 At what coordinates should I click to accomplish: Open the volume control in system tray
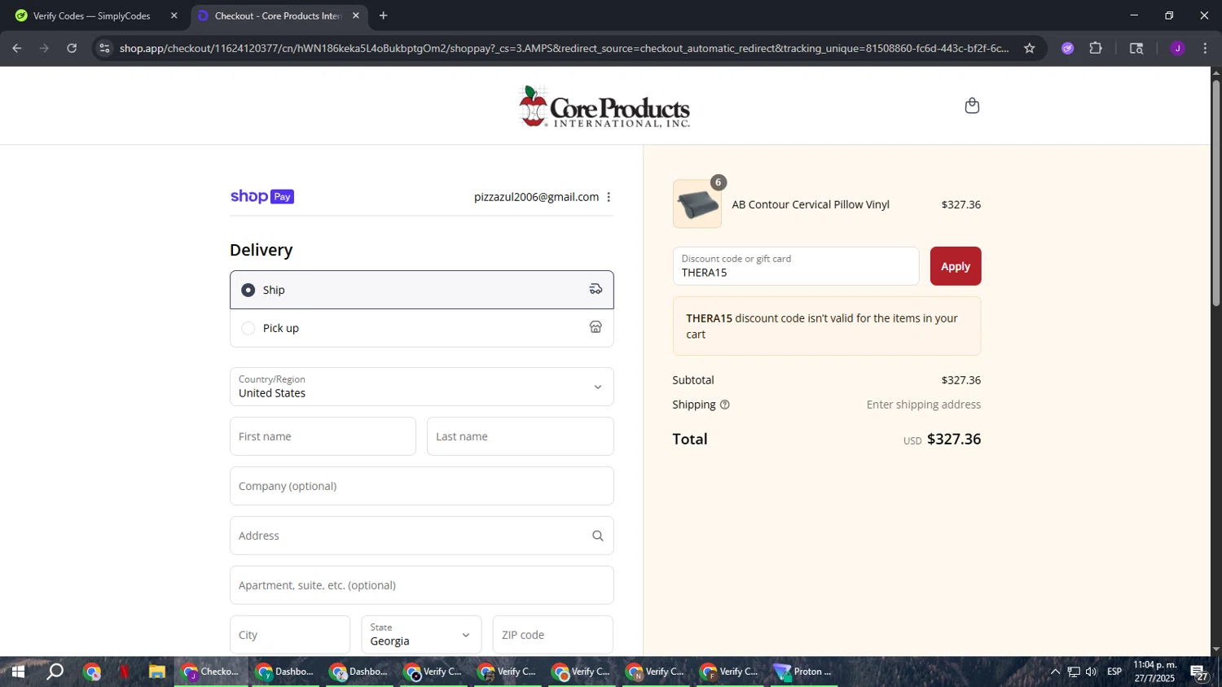pos(1092,672)
